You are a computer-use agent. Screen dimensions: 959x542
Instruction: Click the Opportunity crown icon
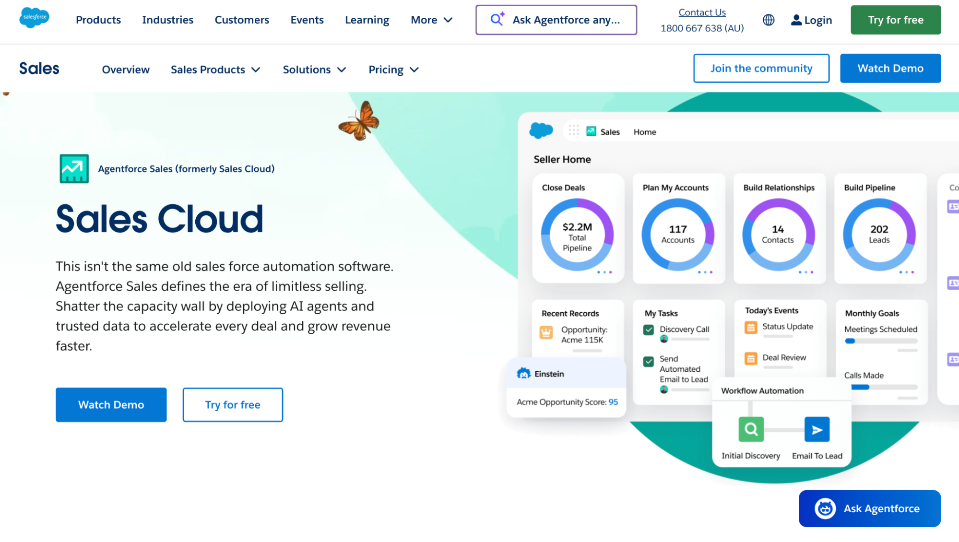[546, 332]
